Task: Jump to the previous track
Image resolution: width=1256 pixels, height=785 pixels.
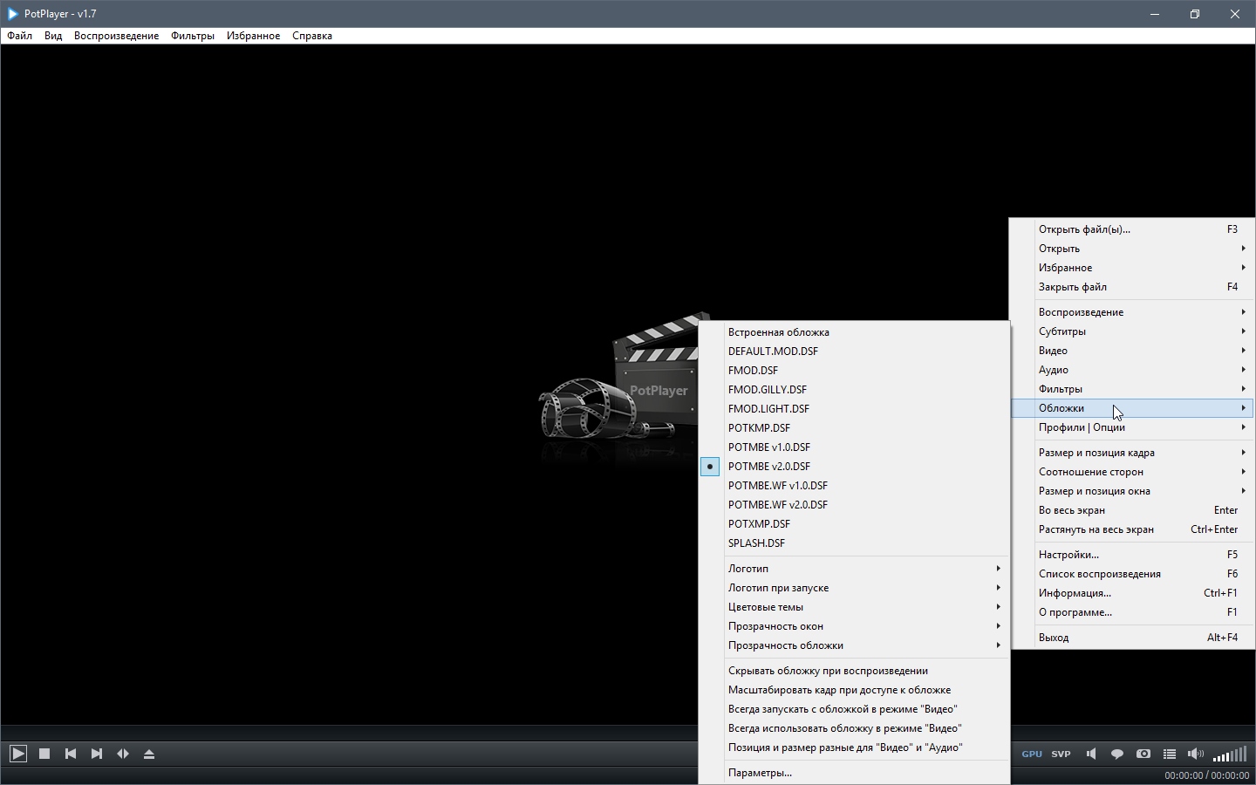Action: click(71, 754)
